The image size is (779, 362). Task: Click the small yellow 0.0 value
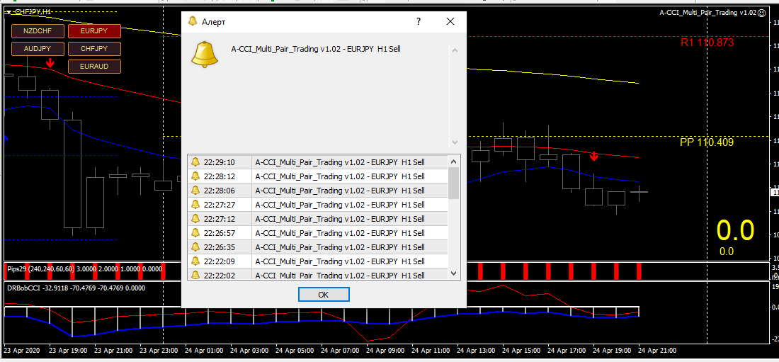point(727,251)
